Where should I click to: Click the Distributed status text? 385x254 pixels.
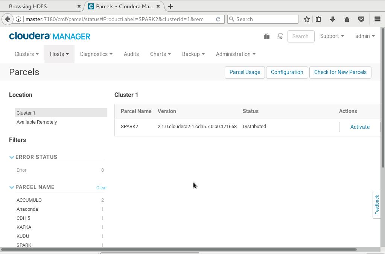coord(254,127)
